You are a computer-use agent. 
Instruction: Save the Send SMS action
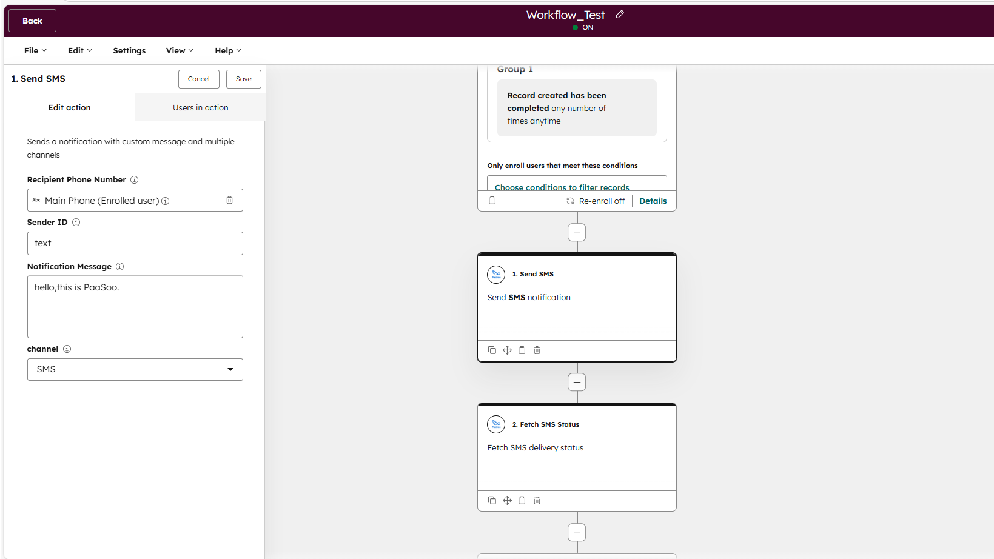pos(243,79)
